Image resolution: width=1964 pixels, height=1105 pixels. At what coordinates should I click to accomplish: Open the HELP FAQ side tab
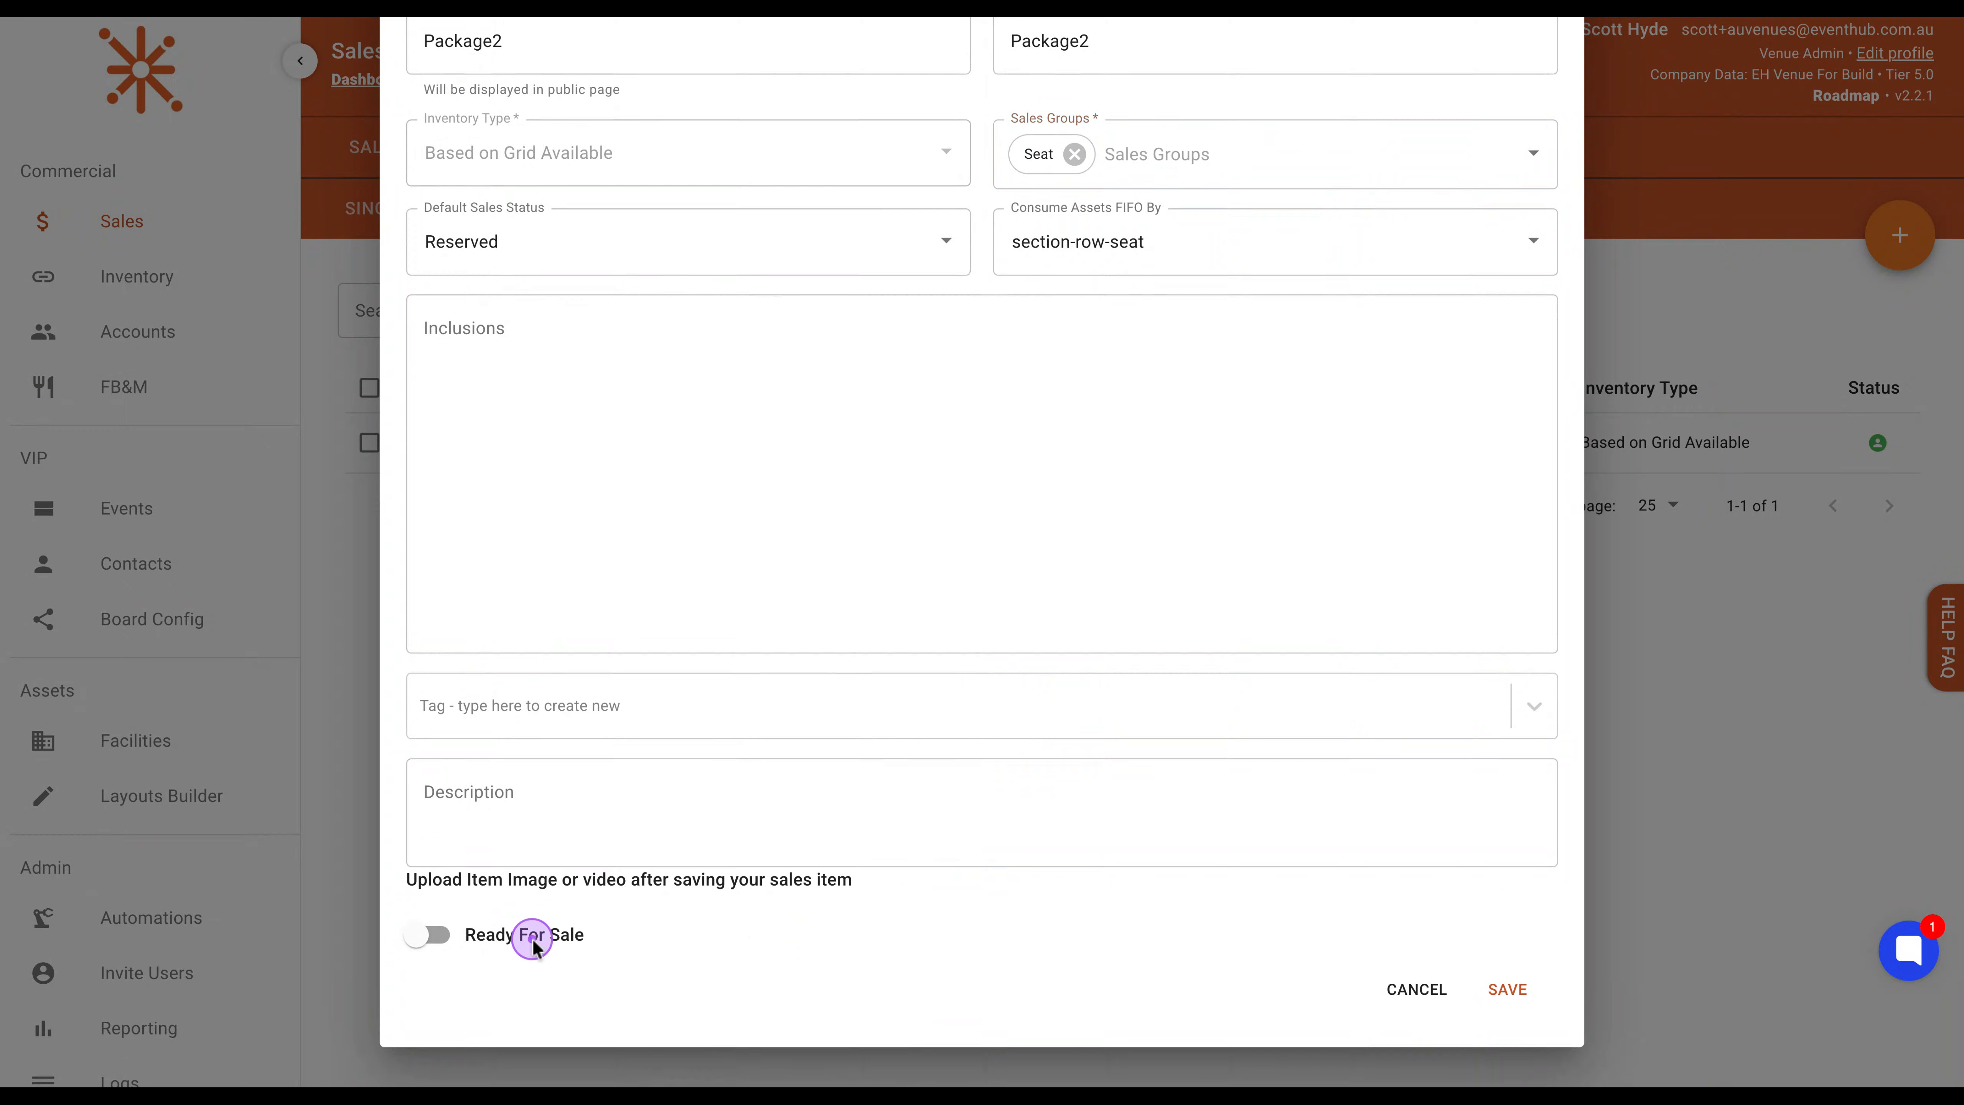(1946, 638)
